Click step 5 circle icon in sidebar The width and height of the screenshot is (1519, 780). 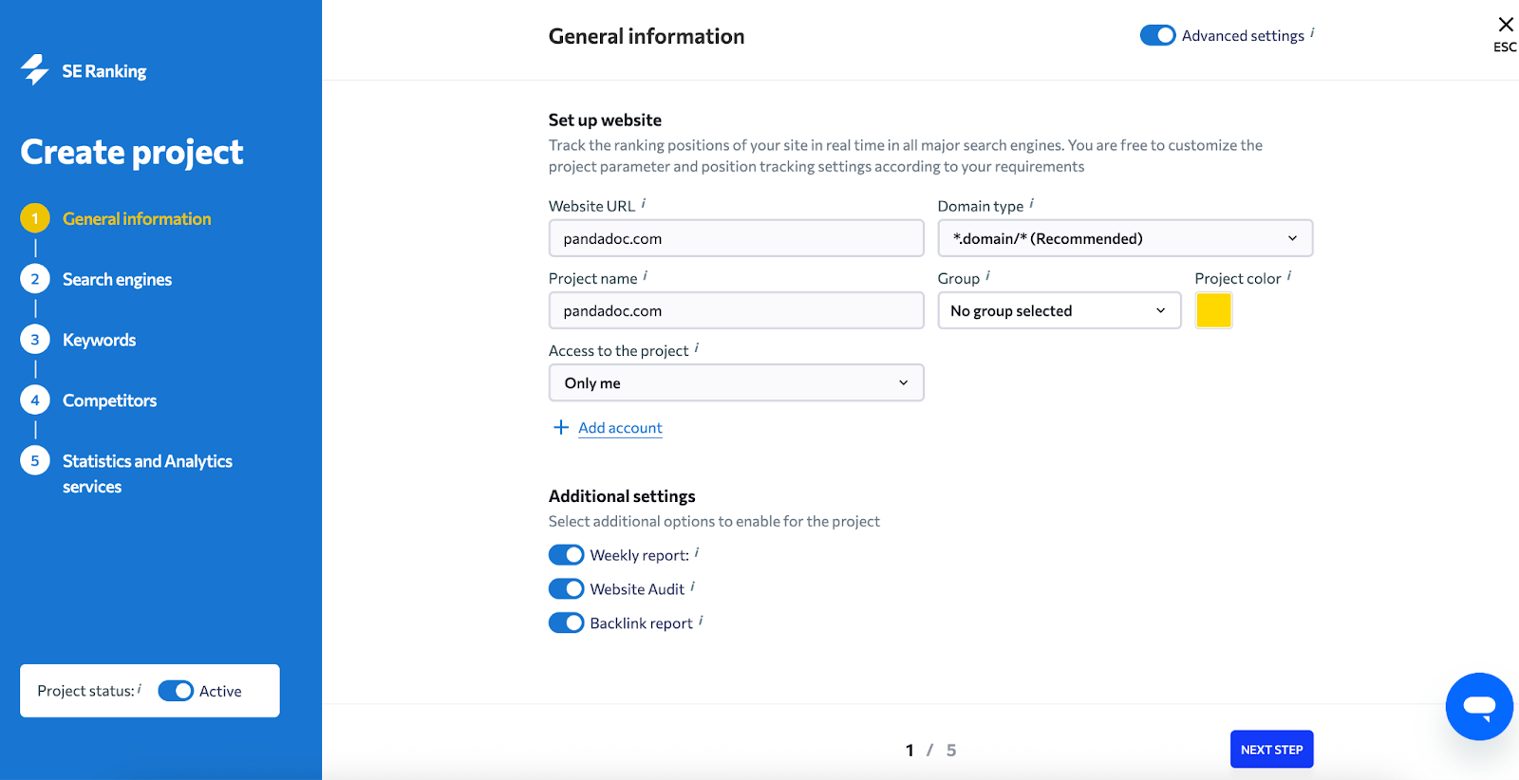35,461
